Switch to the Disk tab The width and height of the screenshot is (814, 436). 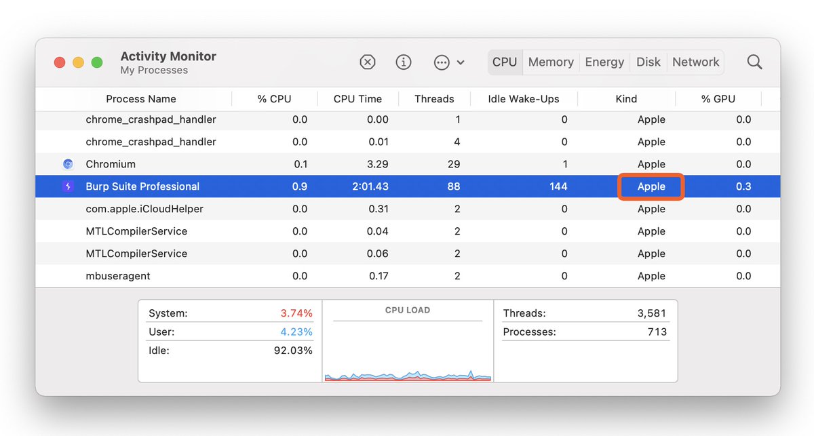(648, 62)
